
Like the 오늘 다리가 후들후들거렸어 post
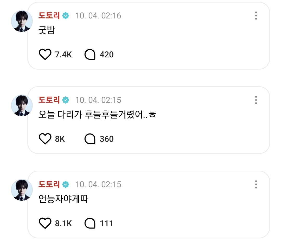[45, 139]
